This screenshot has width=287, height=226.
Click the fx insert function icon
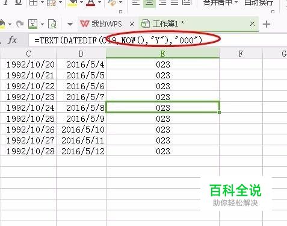pos(13,40)
